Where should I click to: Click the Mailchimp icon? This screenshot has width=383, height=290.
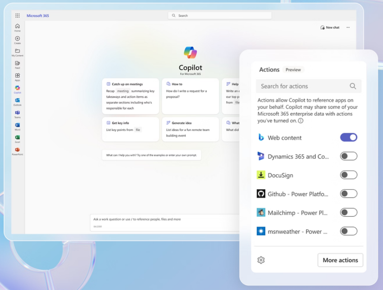point(261,212)
